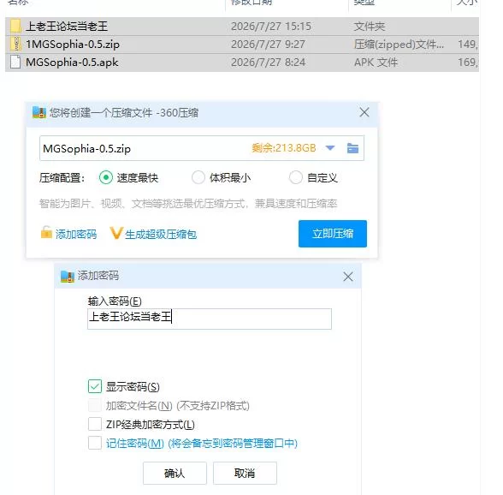Untick the 显示密码(S) checkbox

(x=95, y=386)
